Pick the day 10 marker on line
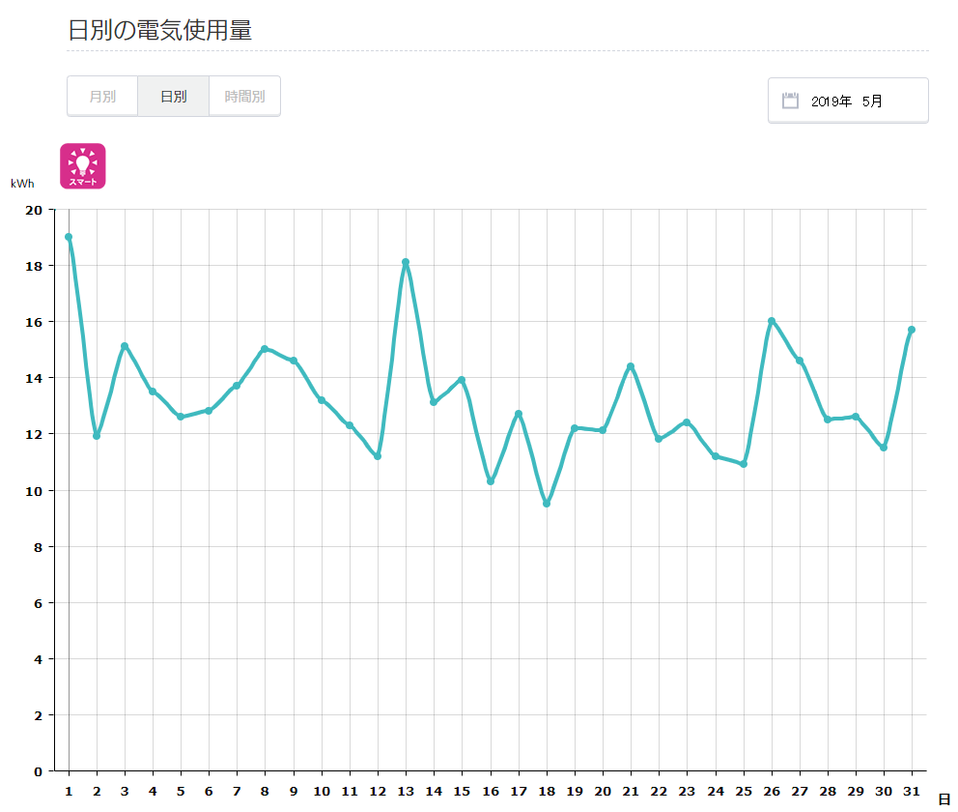 pyautogui.click(x=322, y=400)
